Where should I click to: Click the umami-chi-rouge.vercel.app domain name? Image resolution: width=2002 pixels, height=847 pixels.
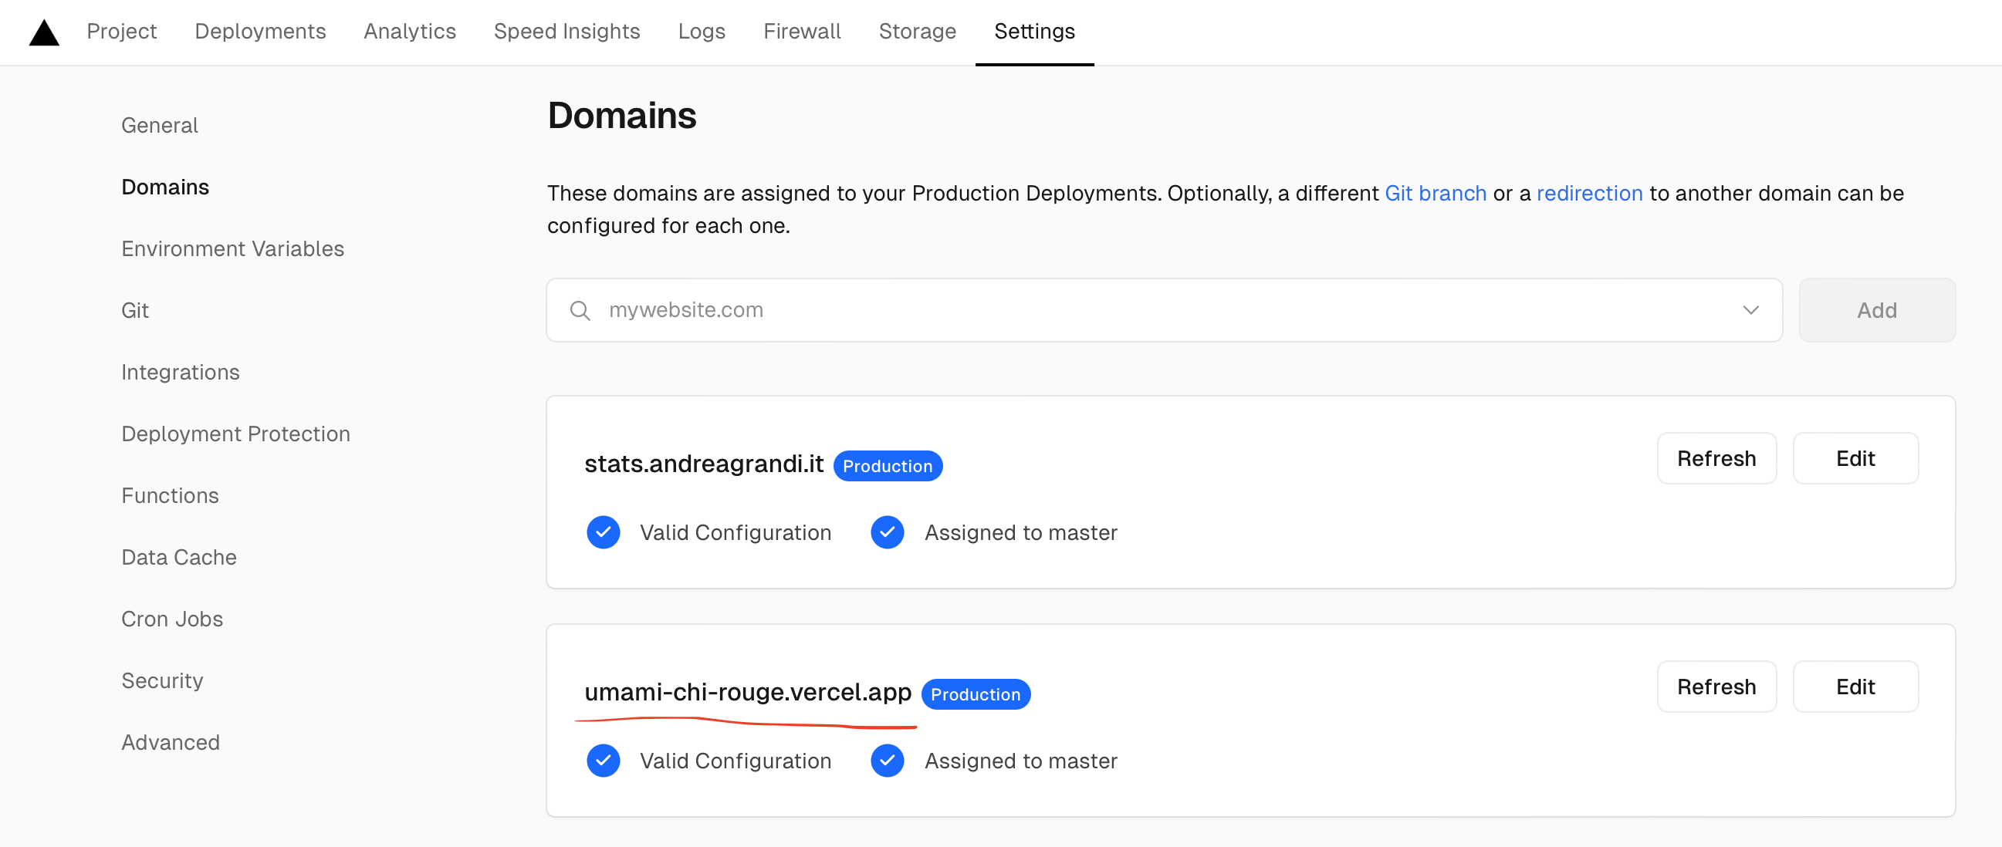click(748, 693)
